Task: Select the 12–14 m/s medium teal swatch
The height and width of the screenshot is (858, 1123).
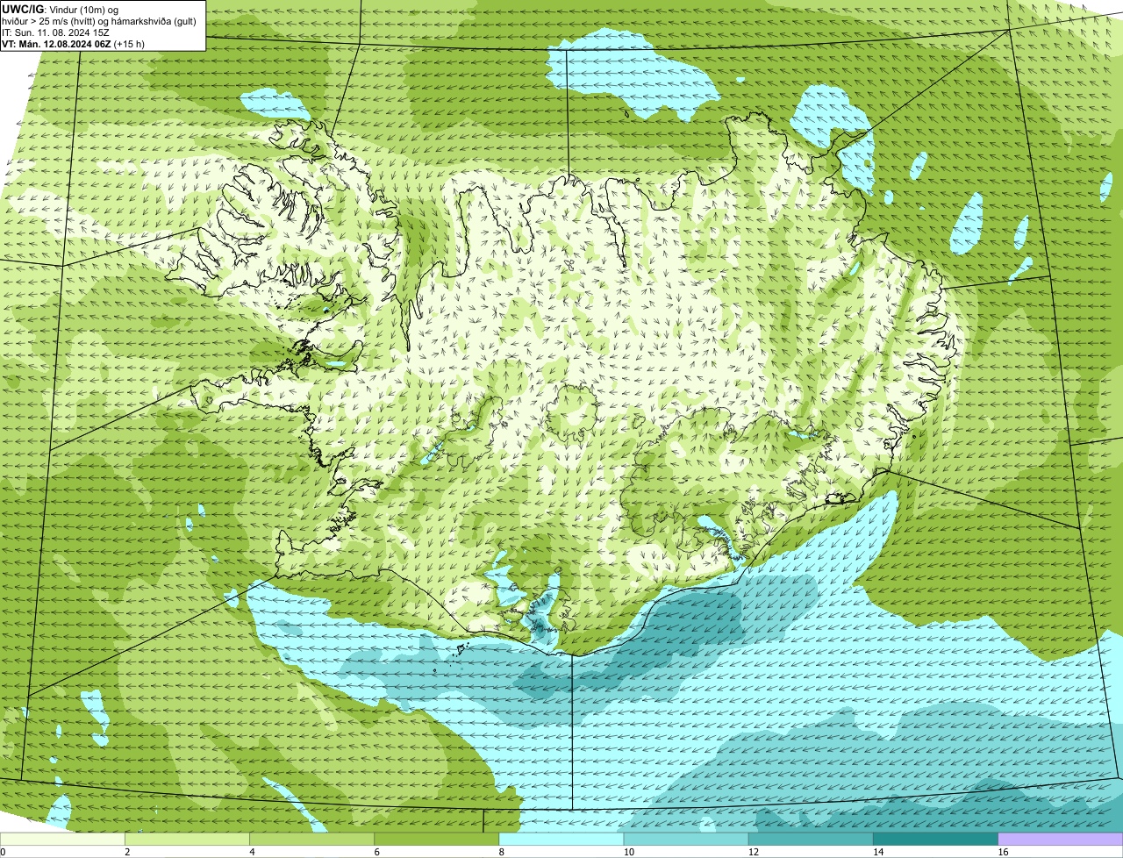Action: click(x=811, y=839)
